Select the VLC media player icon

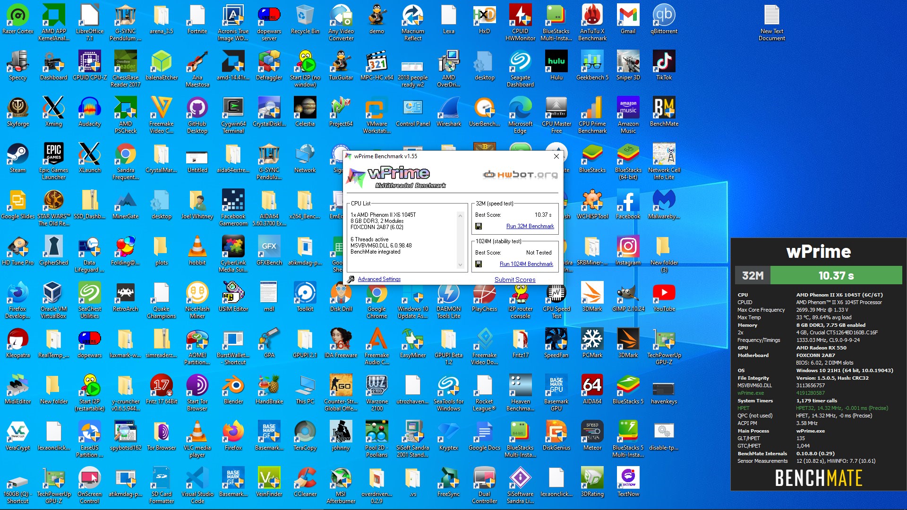(197, 439)
